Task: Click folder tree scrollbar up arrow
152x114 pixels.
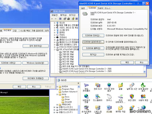Action: coord(79,87)
